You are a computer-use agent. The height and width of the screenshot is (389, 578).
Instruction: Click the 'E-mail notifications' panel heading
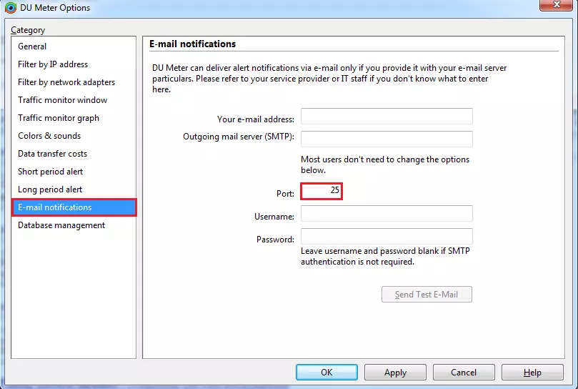point(192,44)
